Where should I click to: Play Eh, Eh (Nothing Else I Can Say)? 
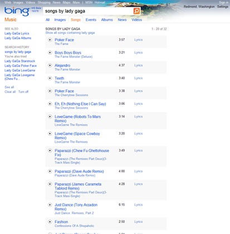(50, 104)
